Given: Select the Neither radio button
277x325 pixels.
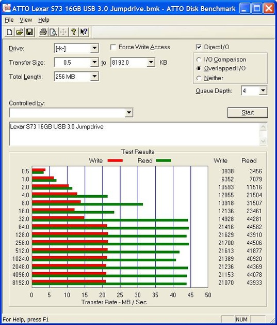Looking at the screenshot, I should click(199, 78).
